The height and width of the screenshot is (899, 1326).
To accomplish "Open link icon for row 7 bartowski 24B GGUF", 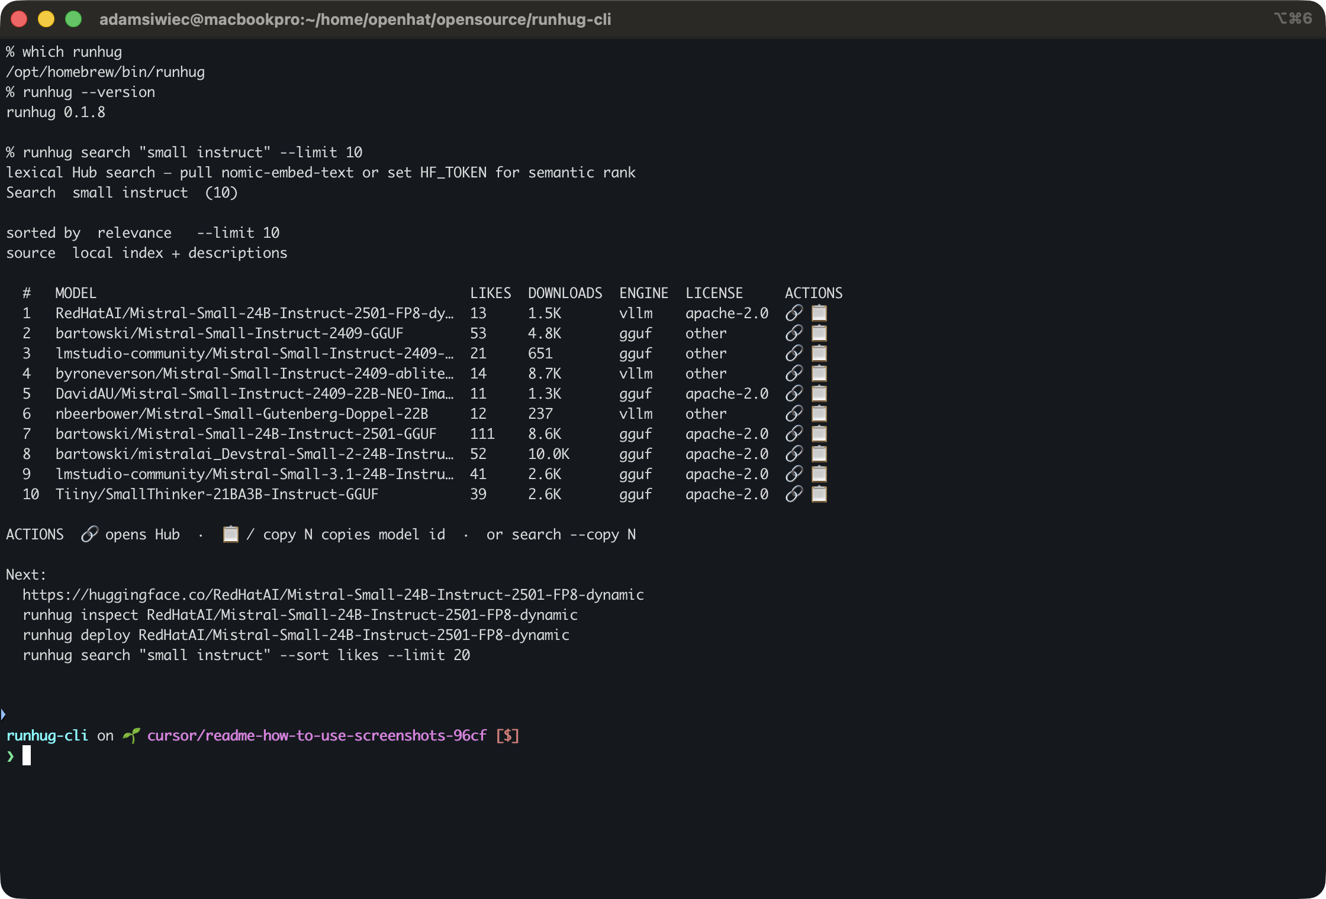I will pyautogui.click(x=794, y=434).
